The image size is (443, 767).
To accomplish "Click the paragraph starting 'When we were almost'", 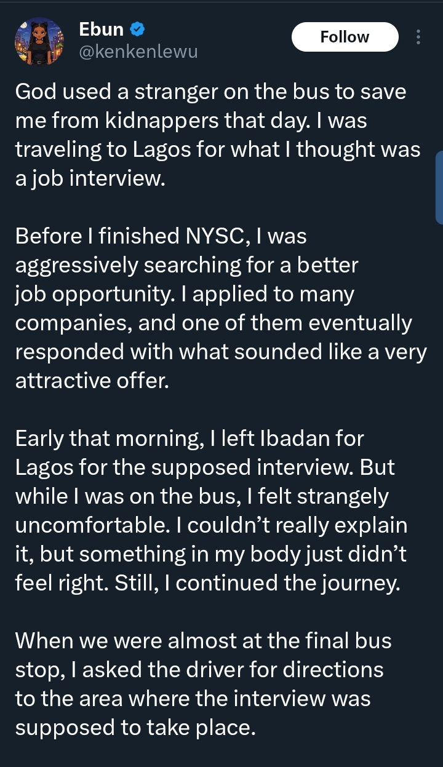I will (x=203, y=683).
